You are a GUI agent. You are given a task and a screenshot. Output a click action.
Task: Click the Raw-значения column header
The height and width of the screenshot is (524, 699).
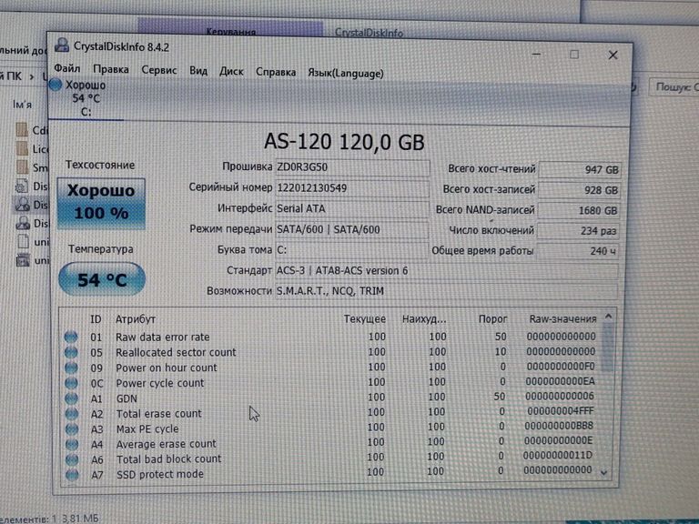[x=562, y=319]
